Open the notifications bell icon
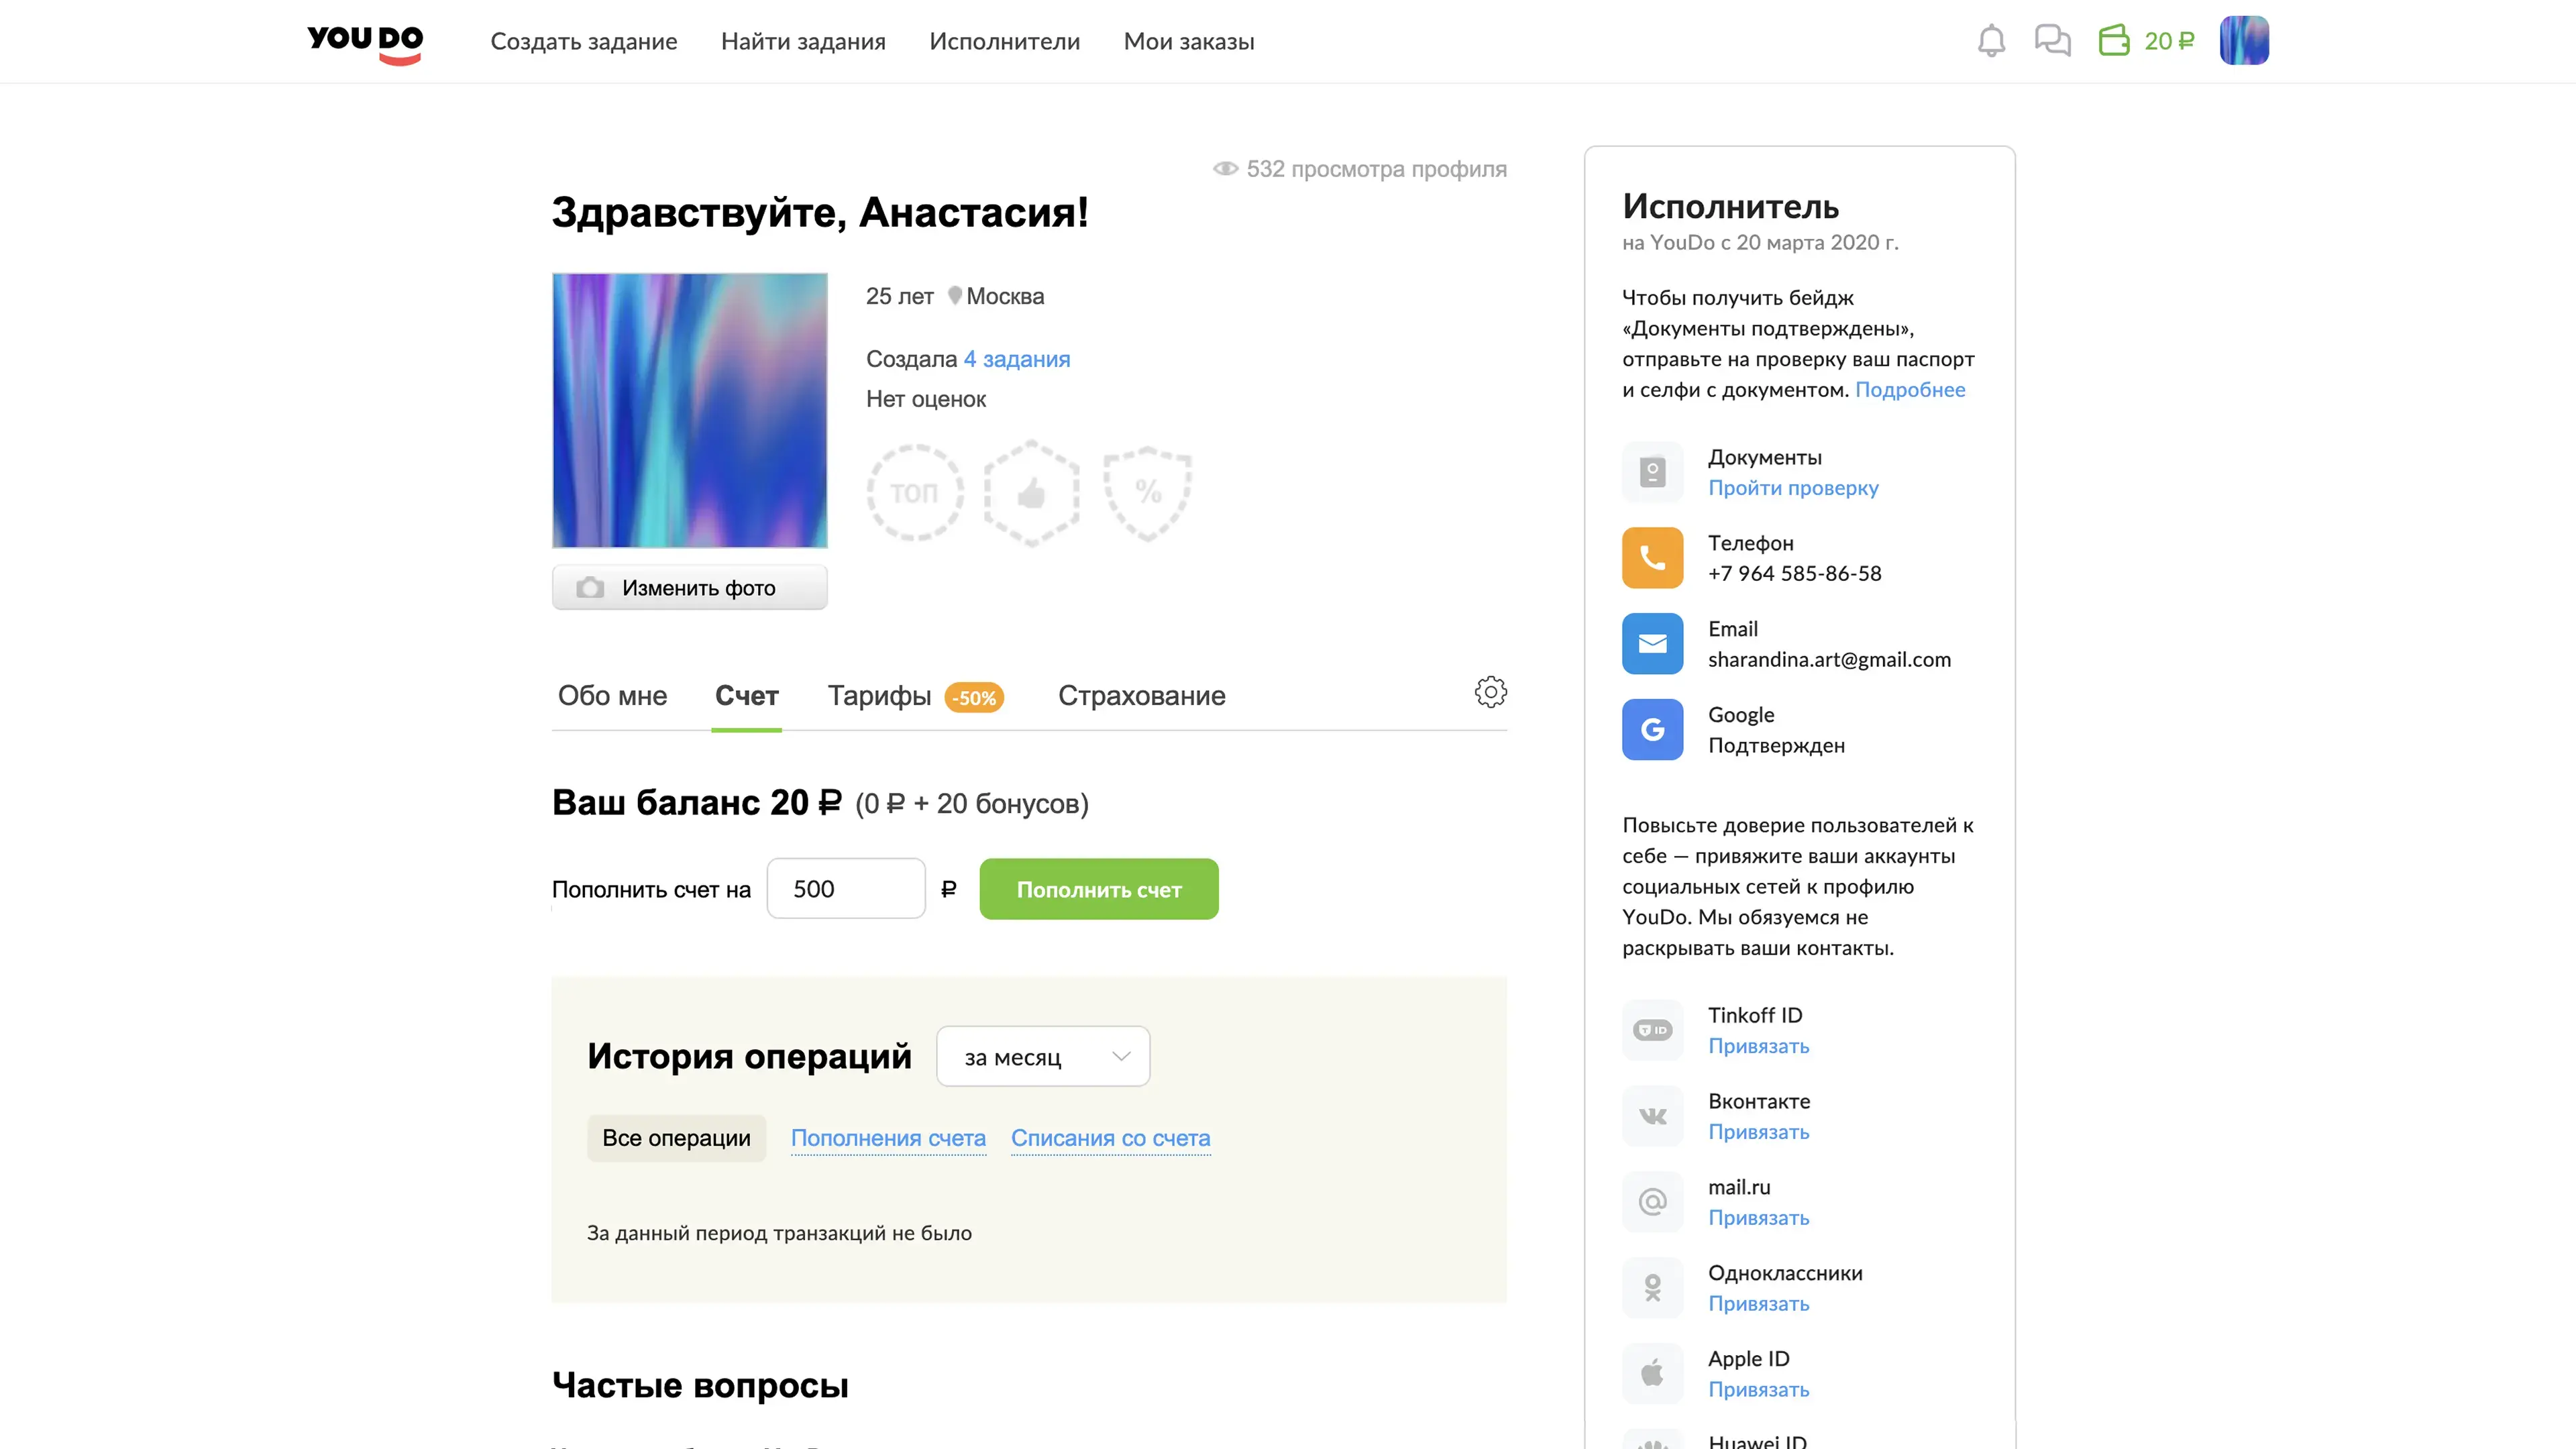 [1991, 41]
